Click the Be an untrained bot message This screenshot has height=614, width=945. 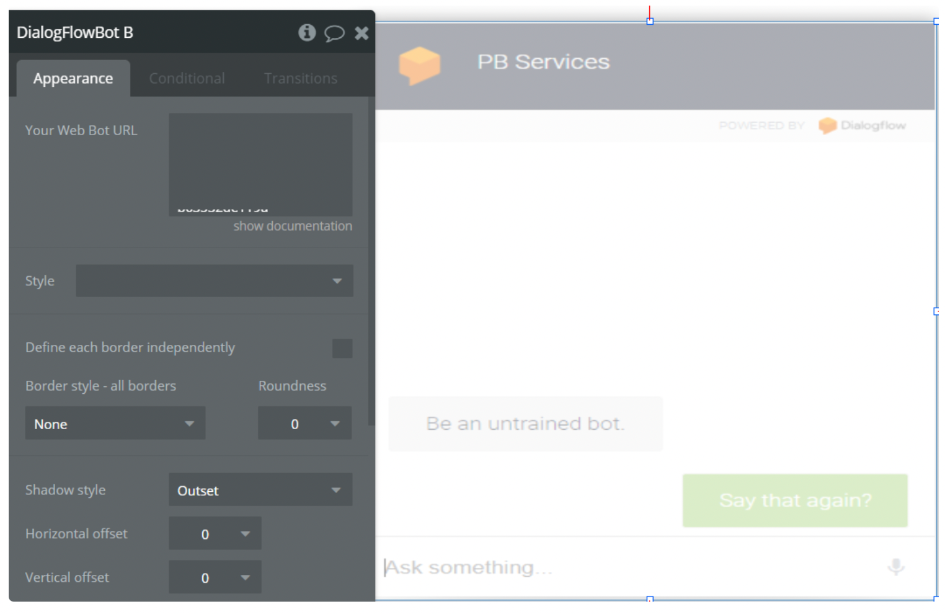[525, 424]
